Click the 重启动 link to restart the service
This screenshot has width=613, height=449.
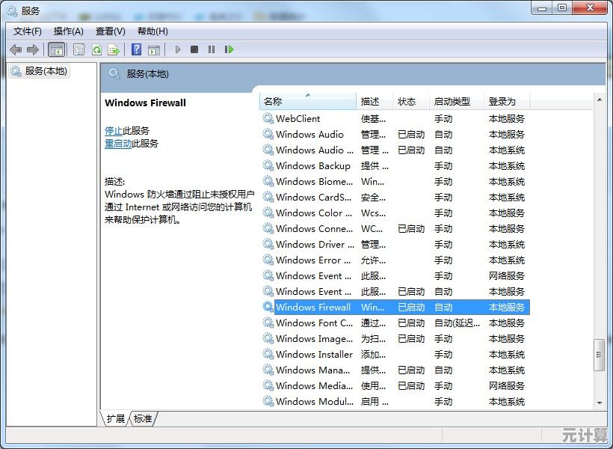118,144
